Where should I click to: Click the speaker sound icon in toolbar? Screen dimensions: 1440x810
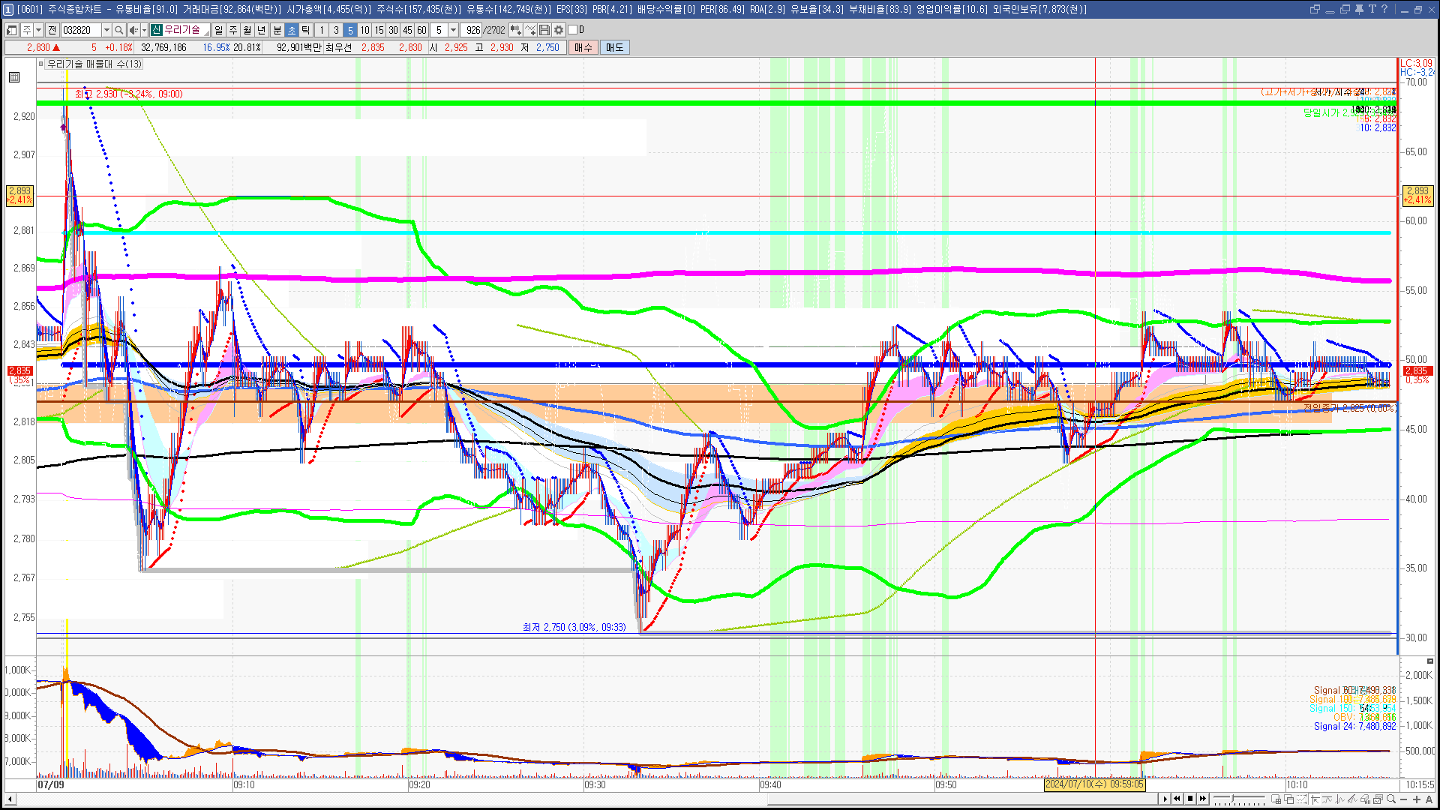click(x=133, y=30)
